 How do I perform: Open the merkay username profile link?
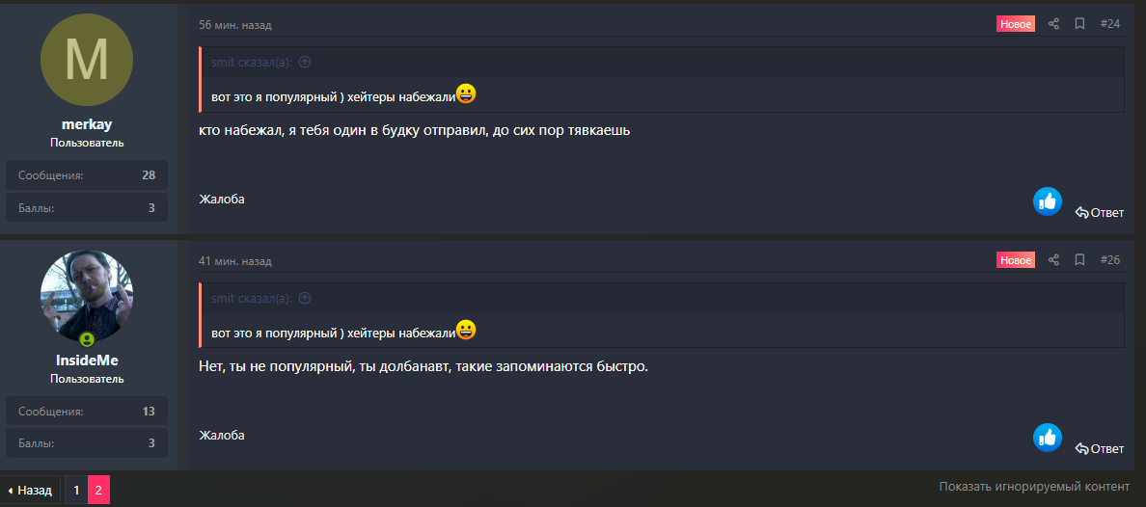click(87, 124)
